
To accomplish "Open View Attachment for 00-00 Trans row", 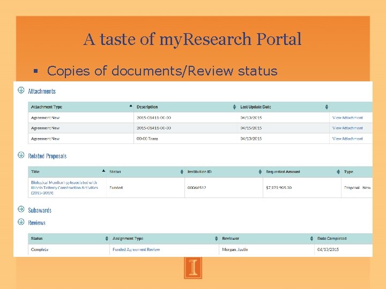I will pyautogui.click(x=347, y=139).
